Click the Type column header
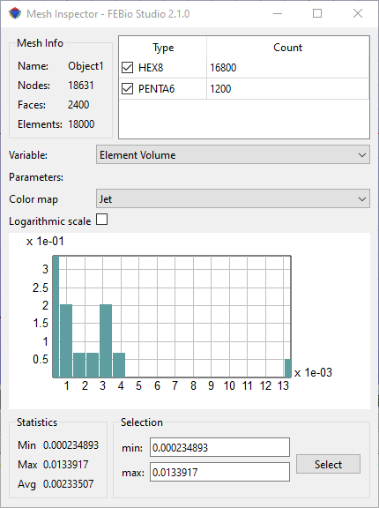 pos(163,48)
